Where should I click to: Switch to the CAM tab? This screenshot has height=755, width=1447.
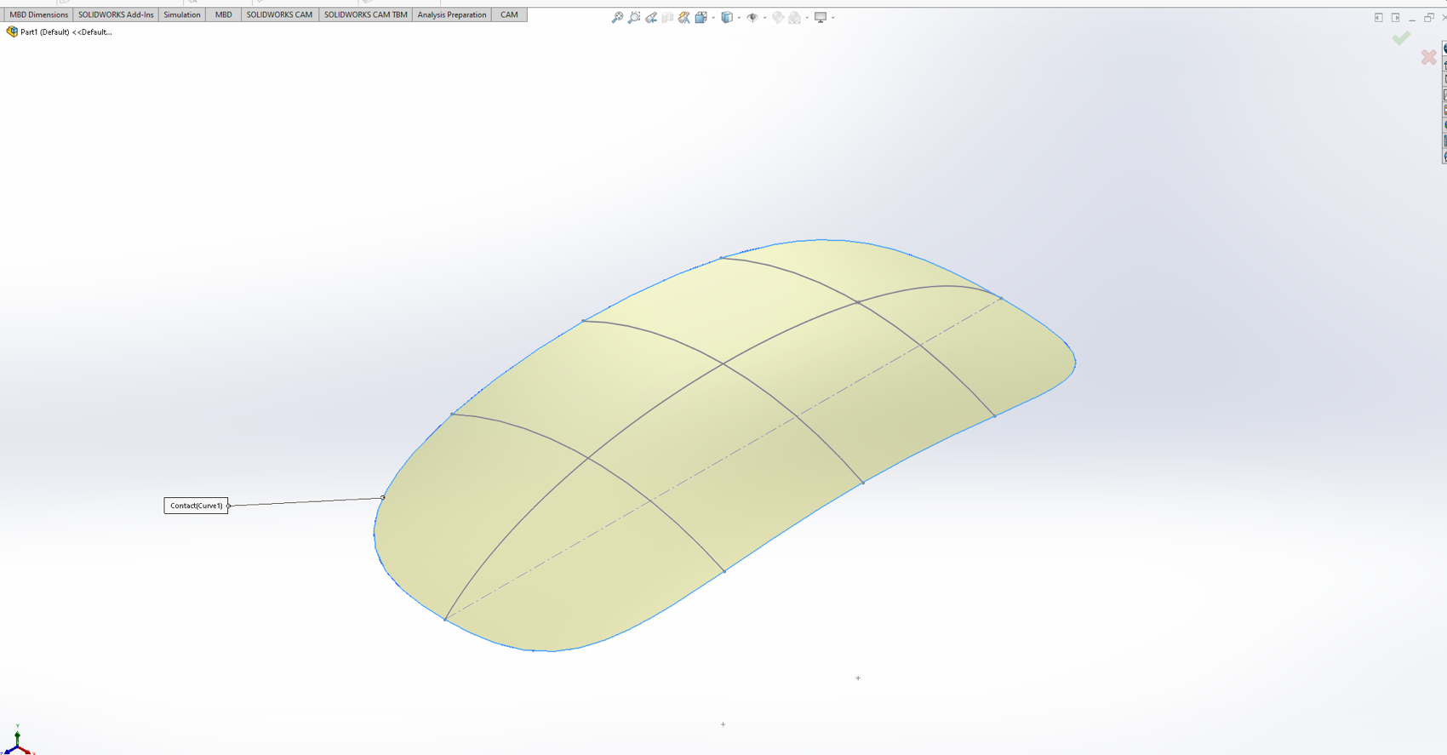click(509, 14)
